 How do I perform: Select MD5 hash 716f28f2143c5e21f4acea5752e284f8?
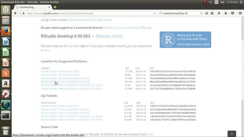[172, 72]
